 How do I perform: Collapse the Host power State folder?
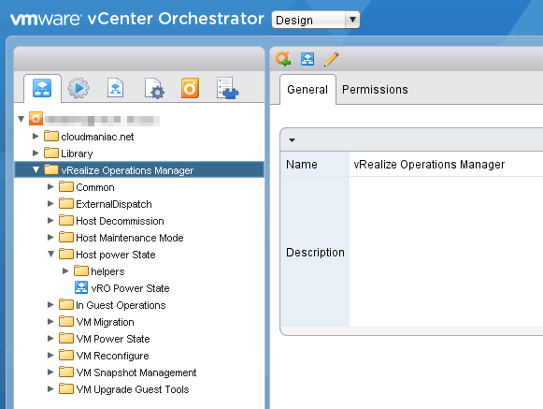pos(50,254)
